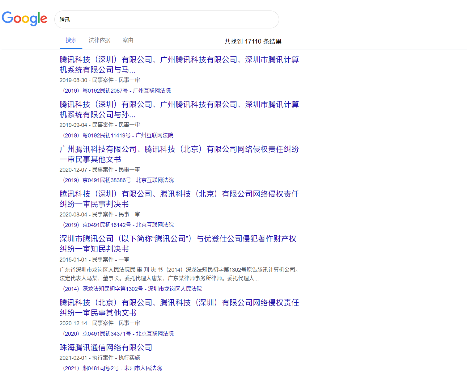Open the case title ending with 有限公司与马...

pos(179,65)
